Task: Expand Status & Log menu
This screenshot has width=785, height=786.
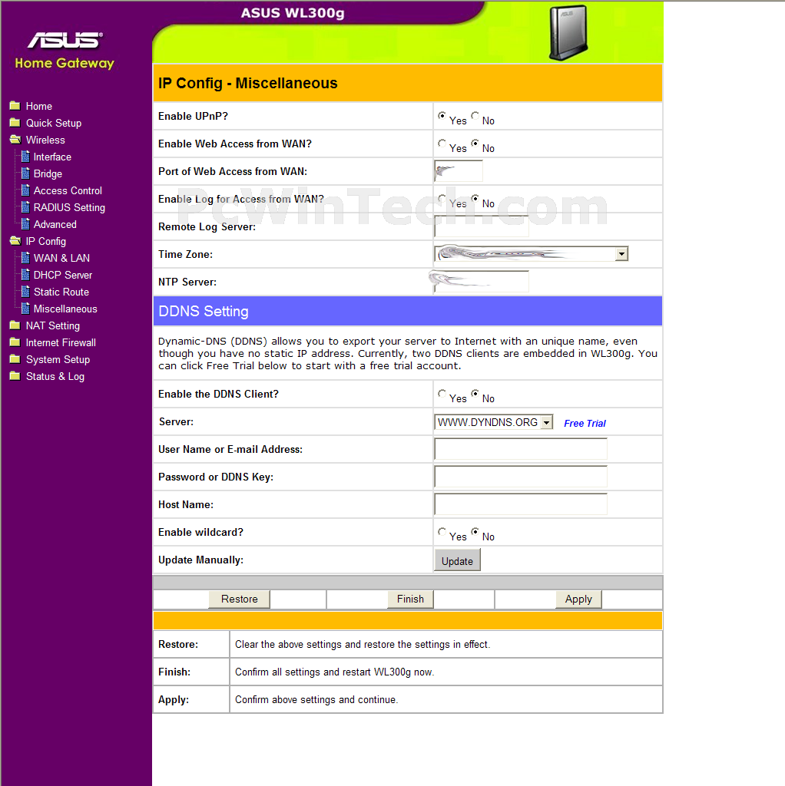Action: [x=55, y=376]
